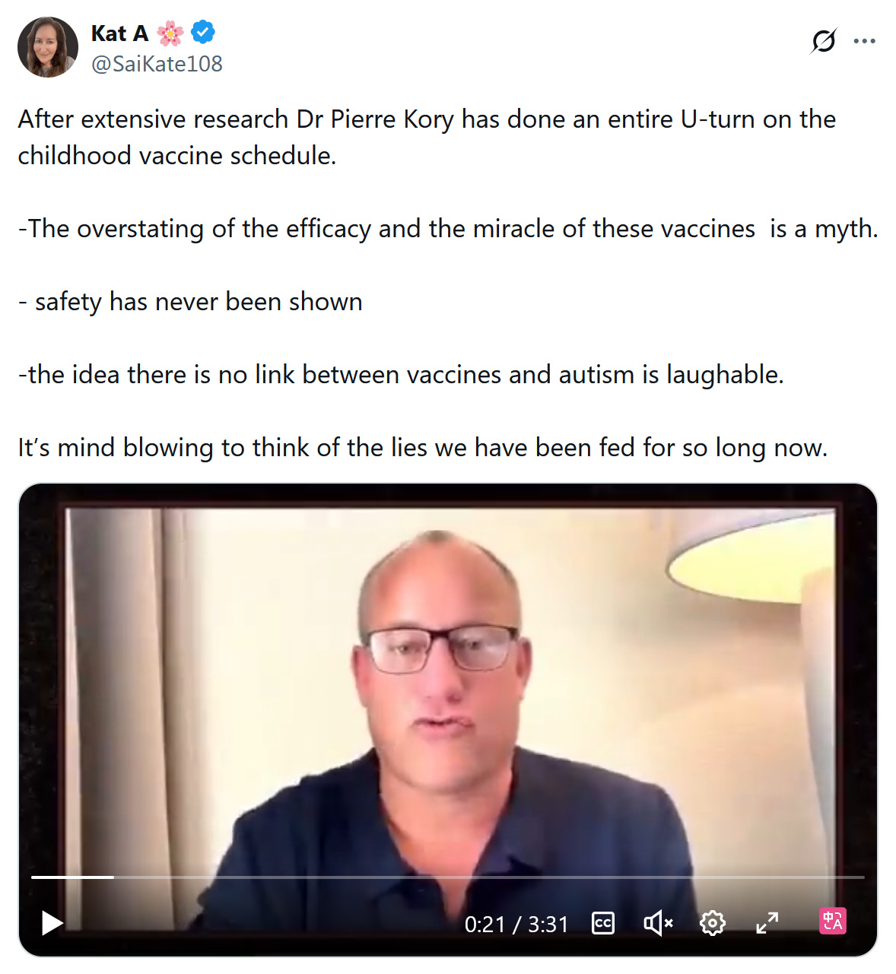
Task: Expand the video to fullscreen
Action: pyautogui.click(x=767, y=923)
